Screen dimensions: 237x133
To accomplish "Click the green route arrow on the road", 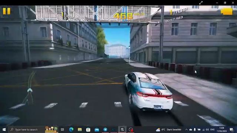I will click(x=30, y=90).
